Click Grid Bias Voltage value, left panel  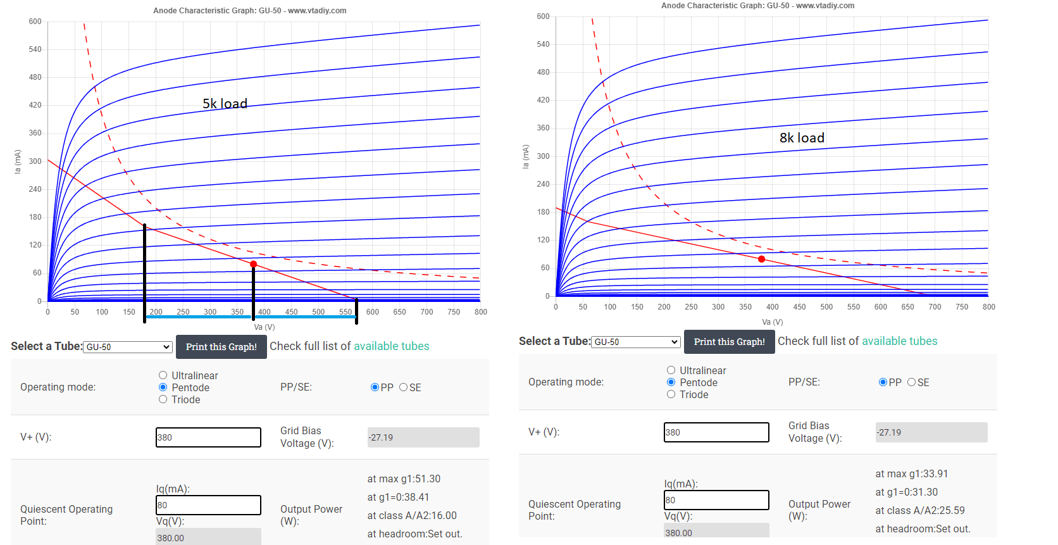coord(423,437)
